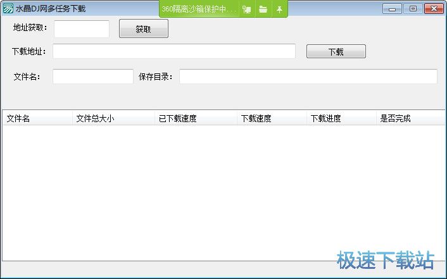Focus the 地址获取 input field
The width and height of the screenshot is (447, 279).
pos(82,28)
